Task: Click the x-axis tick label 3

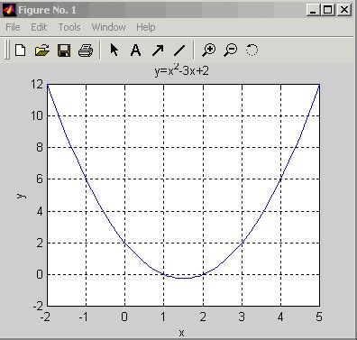Action: 242,317
